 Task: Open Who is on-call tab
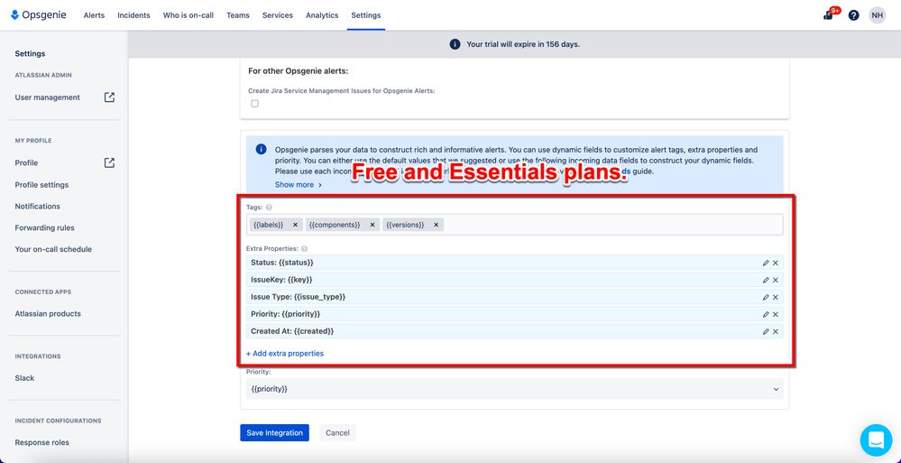[x=188, y=15]
